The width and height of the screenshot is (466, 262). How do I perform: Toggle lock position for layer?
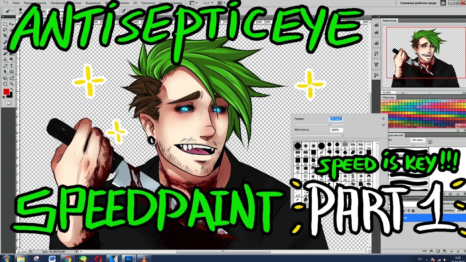click(x=409, y=211)
